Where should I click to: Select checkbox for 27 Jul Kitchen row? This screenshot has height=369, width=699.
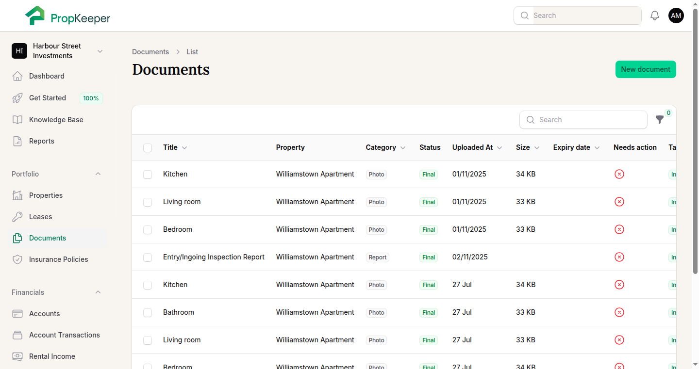[148, 285]
